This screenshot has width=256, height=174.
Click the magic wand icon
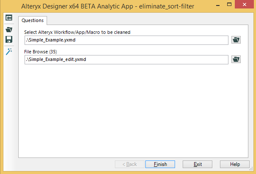coord(9,52)
